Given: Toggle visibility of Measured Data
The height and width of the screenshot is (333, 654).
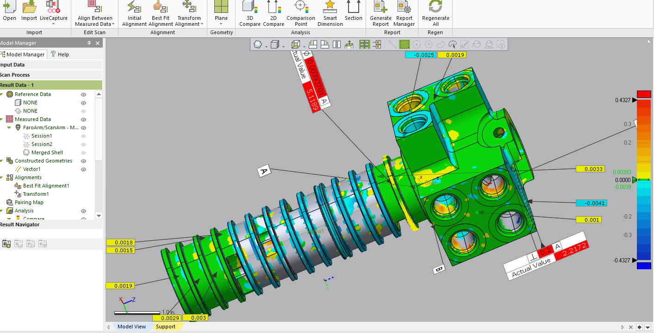Looking at the screenshot, I should 84,119.
